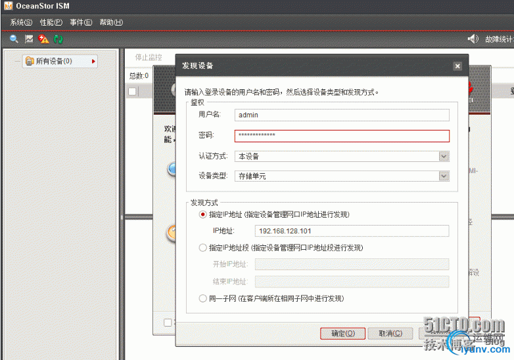Click the 用户名 input field
Screen dimensions: 514x360
pyautogui.click(x=342, y=115)
